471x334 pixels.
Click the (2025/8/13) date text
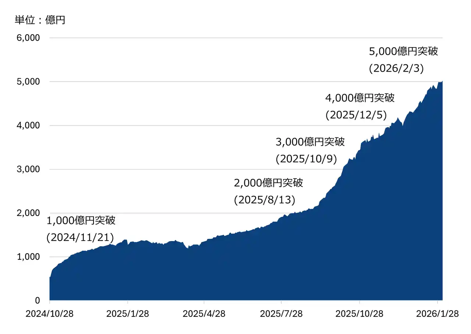(265, 200)
